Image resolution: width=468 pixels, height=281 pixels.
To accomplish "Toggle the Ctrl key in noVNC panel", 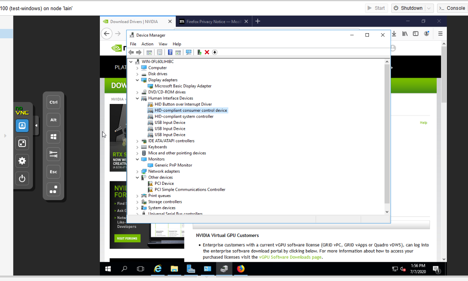I will click(x=53, y=102).
